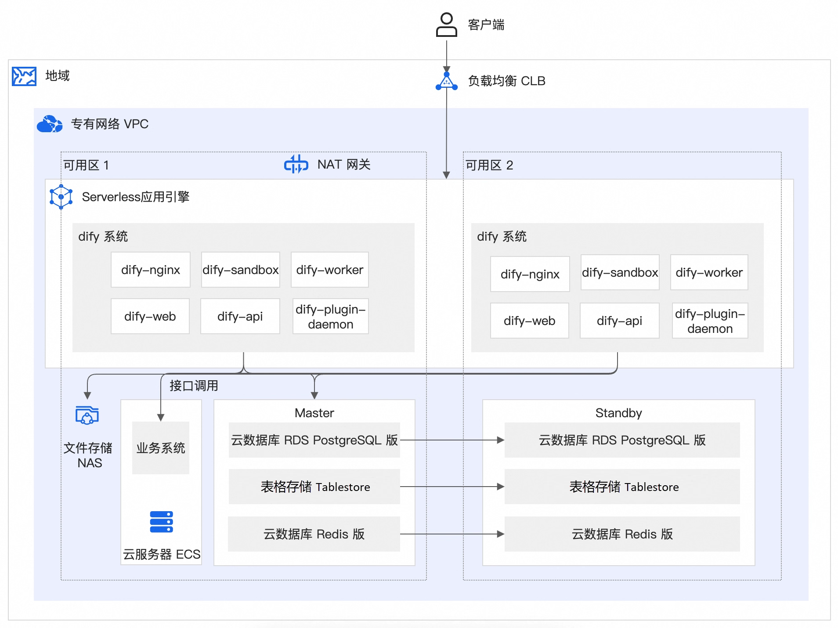Select dify-nginx box in zone 2
This screenshot has height=628, width=838.
pos(530,274)
